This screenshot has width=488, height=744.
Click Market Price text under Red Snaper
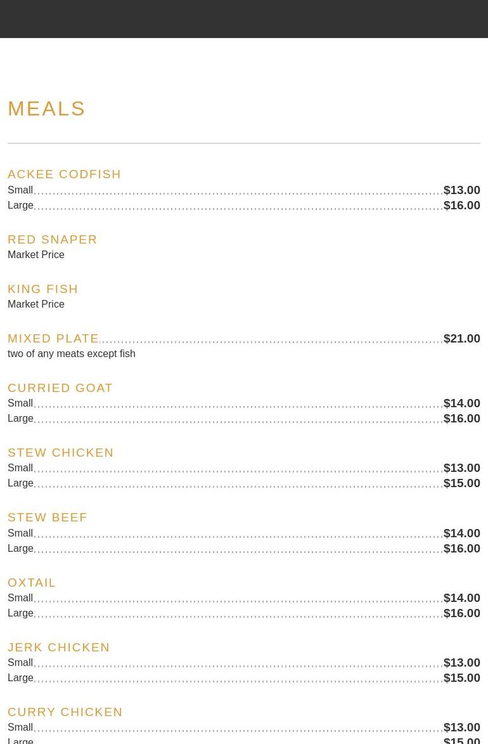[x=36, y=254]
